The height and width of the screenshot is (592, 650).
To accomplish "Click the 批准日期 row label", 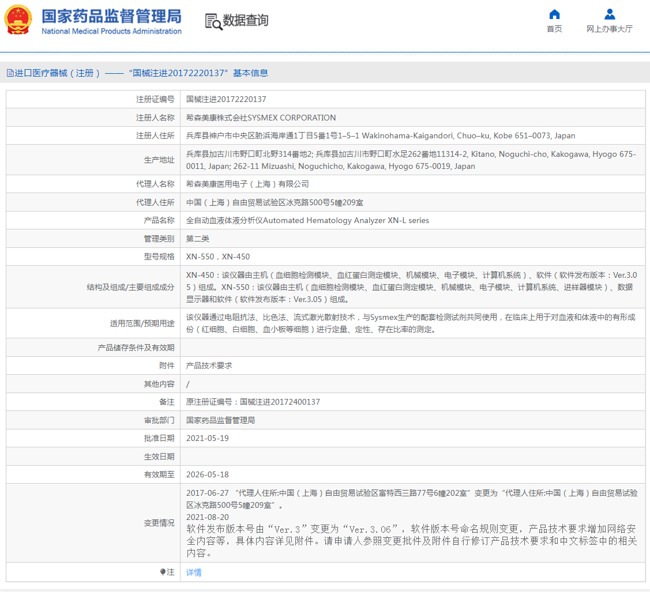I will tap(159, 438).
